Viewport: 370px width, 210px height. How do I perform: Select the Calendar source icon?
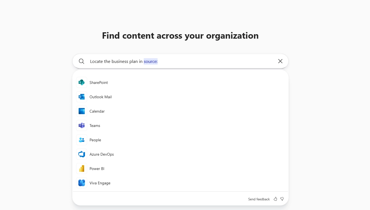[81, 111]
